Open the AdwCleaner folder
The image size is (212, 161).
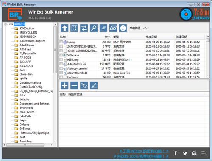coord(27,45)
